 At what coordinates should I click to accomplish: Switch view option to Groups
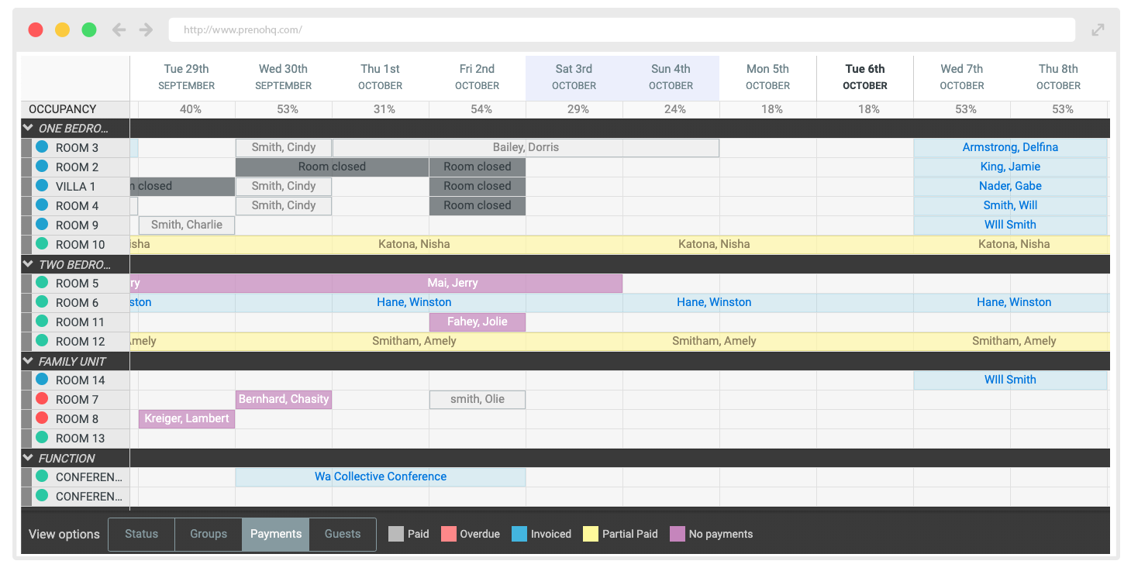coord(209,534)
